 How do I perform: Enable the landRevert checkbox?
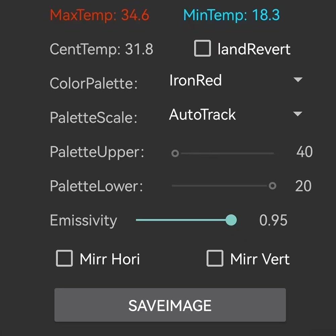(202, 48)
